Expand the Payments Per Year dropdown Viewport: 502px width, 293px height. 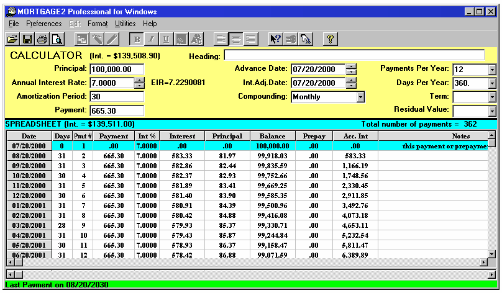point(492,69)
